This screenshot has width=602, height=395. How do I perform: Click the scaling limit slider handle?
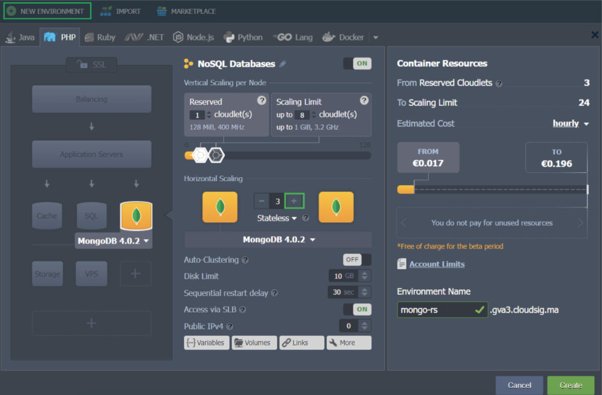click(216, 155)
